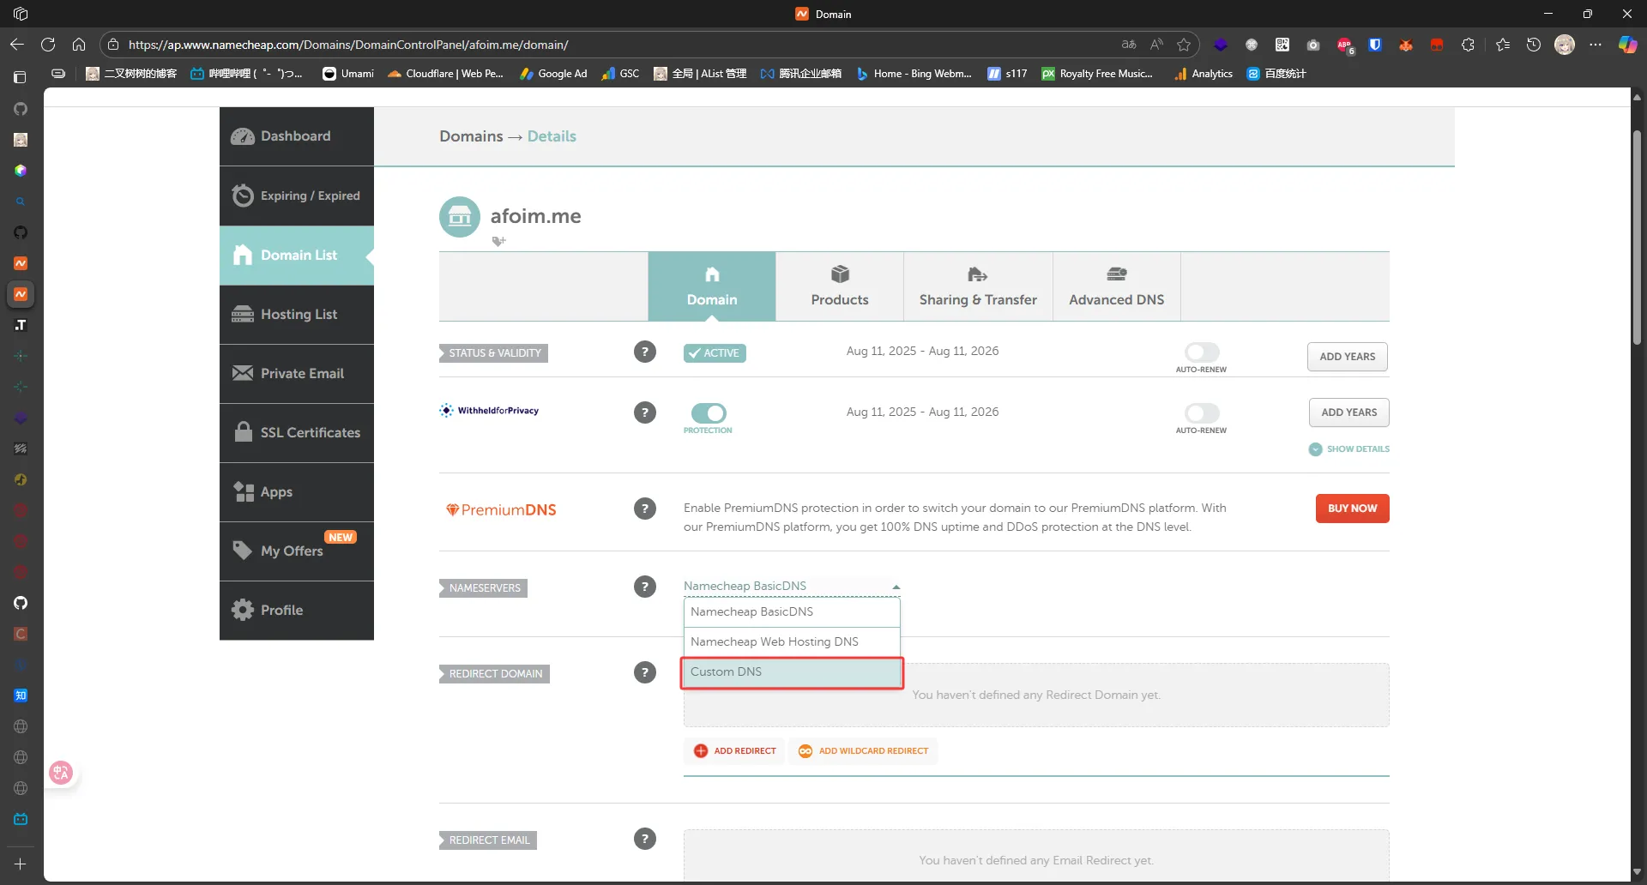Screen dimensions: 1647x885
Task: Click the help icon beside Status & Validity
Action: pyautogui.click(x=645, y=352)
